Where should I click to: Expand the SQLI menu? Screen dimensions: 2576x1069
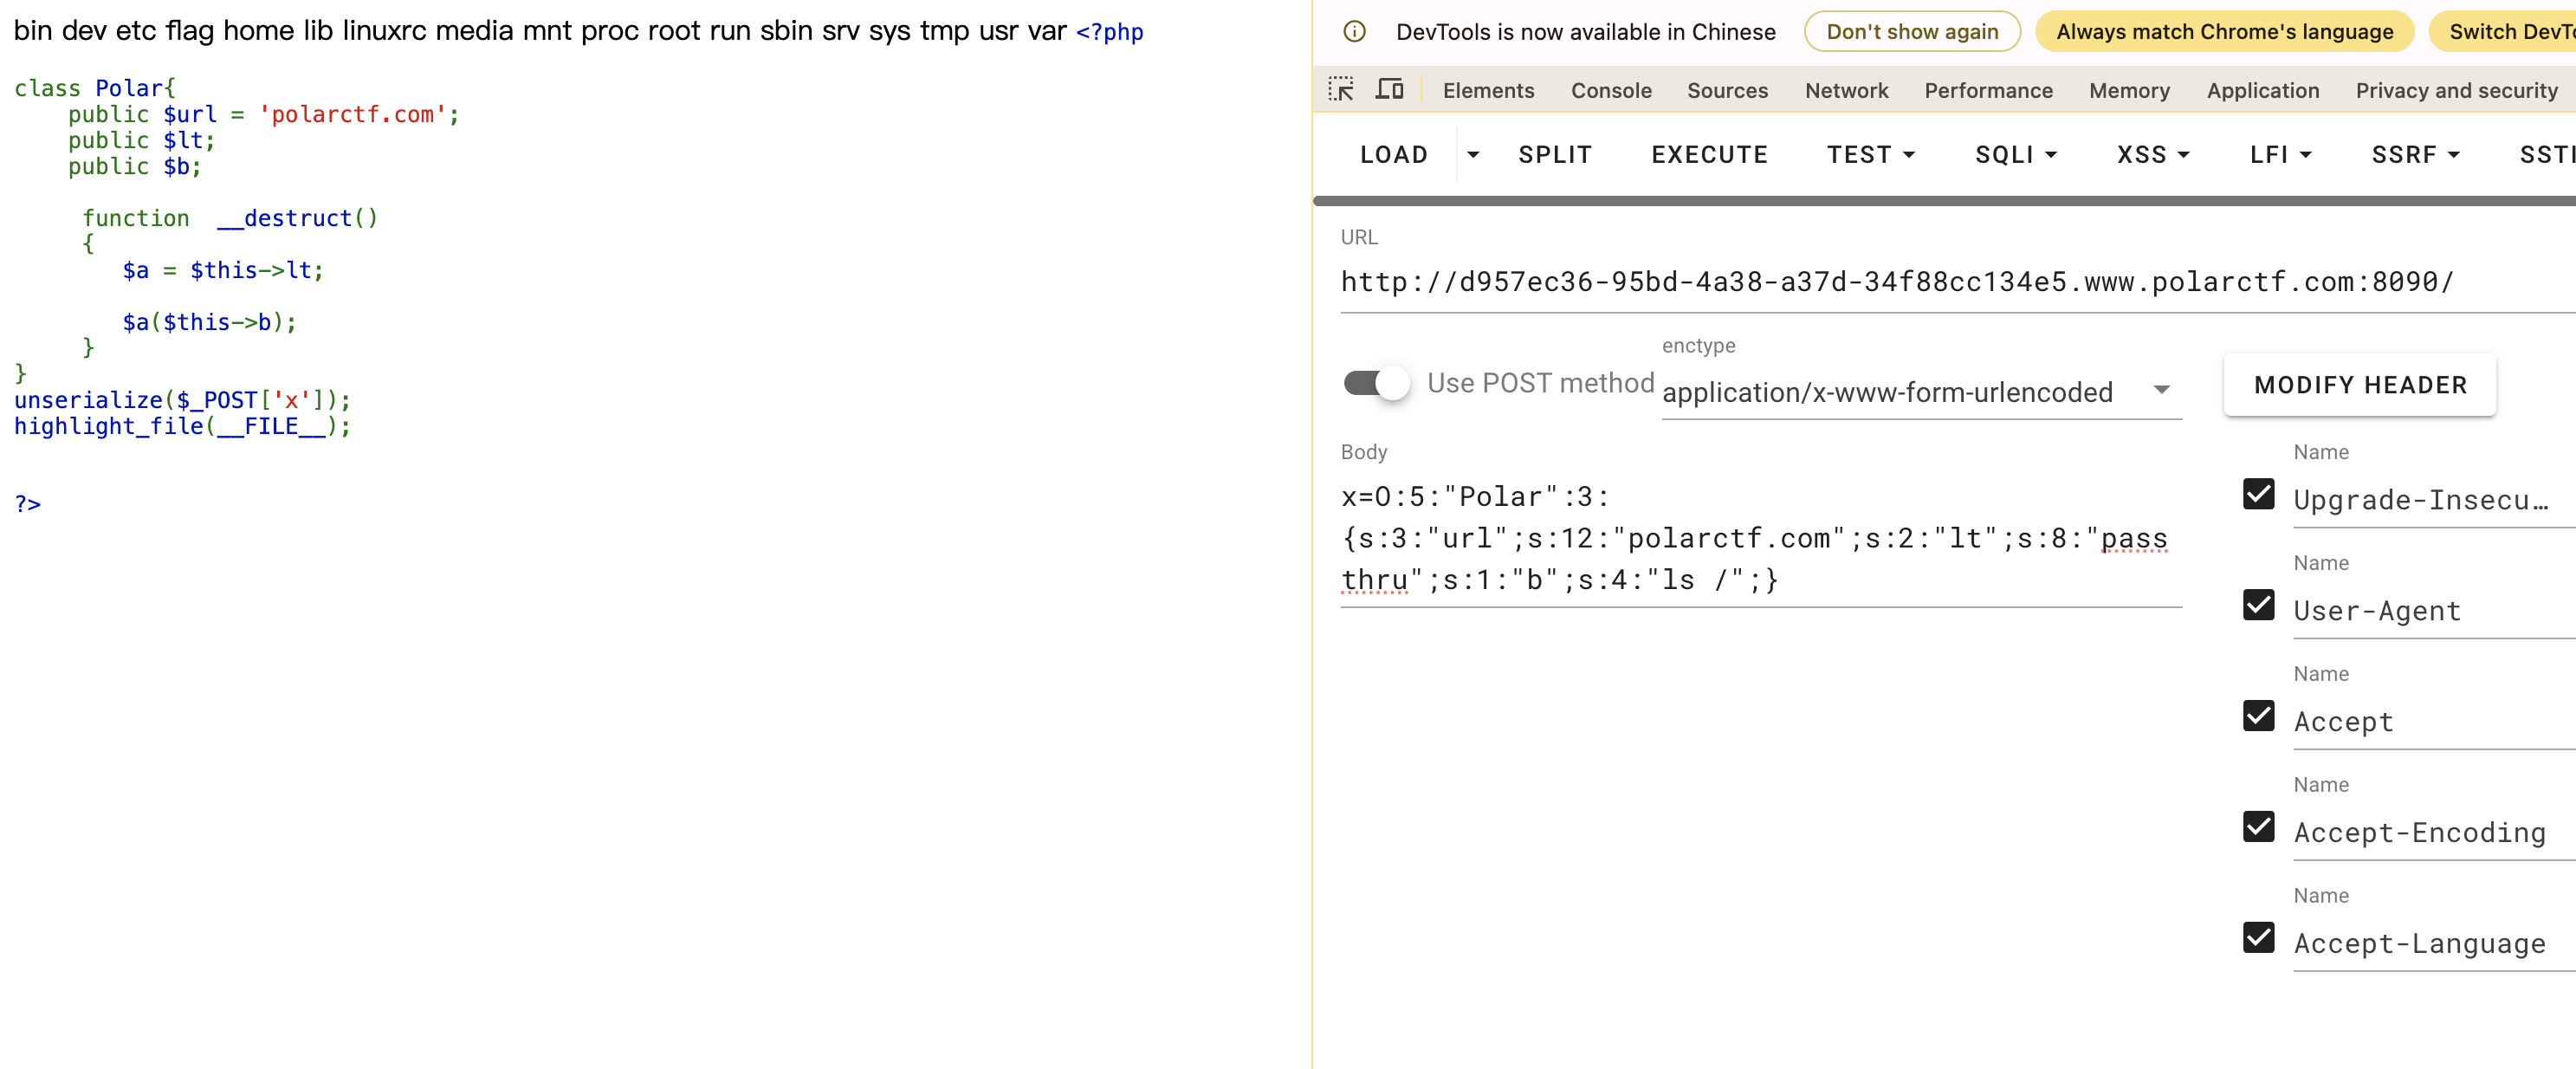(x=2014, y=155)
